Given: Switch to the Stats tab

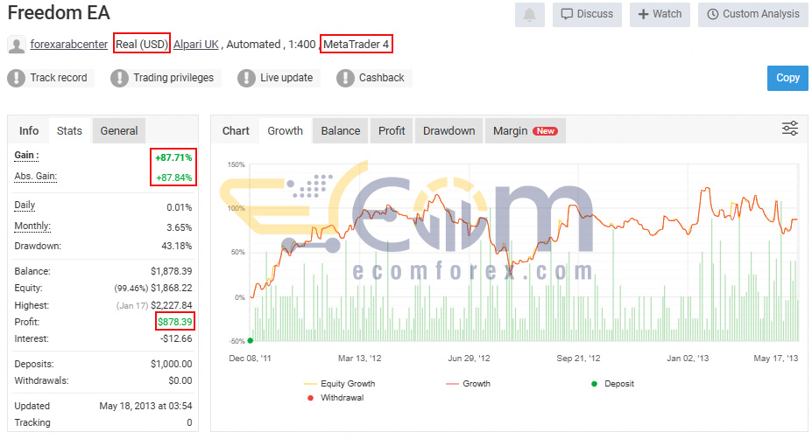Looking at the screenshot, I should (69, 131).
